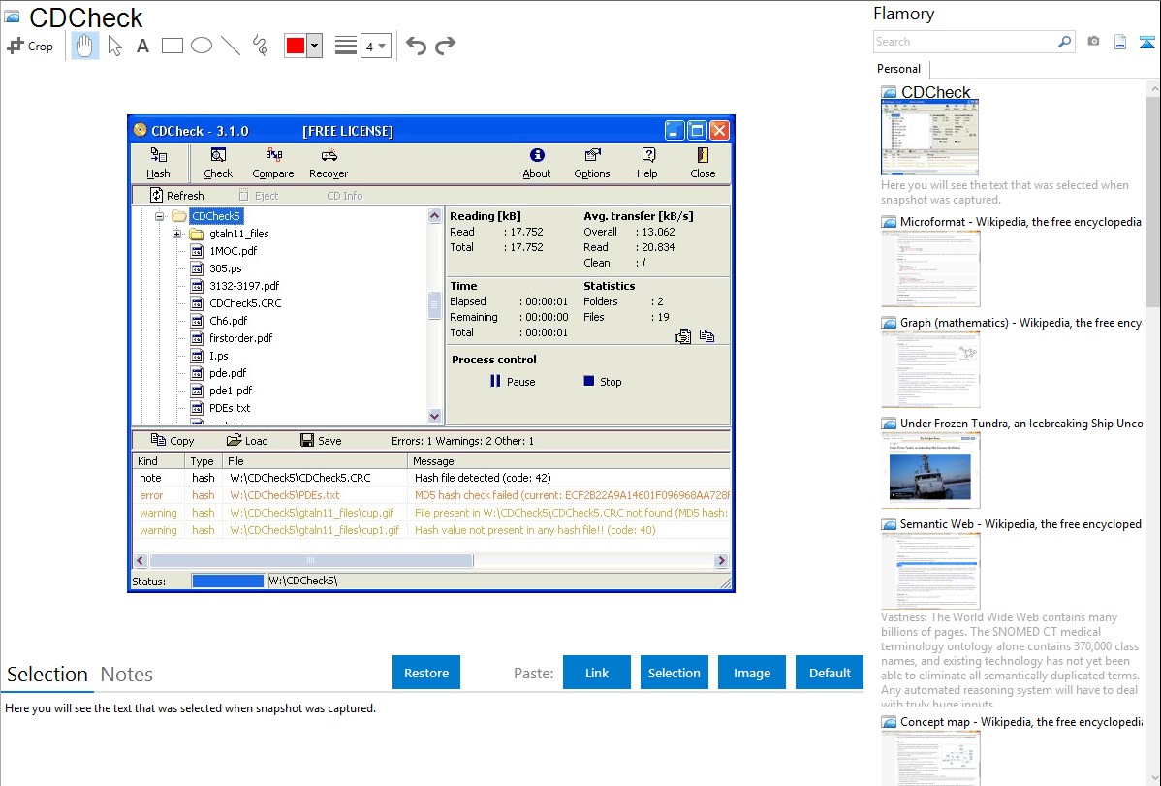
Task: Choose the arrow pointer selection tool
Action: click(x=114, y=46)
